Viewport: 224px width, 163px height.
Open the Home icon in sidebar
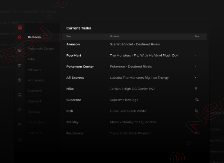[x=20, y=37]
